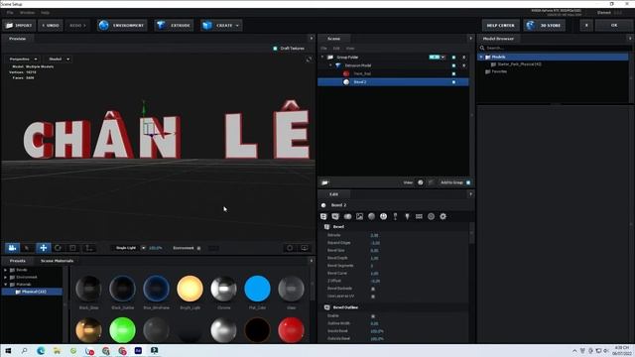Toggle visibility of the Bevel 2 row
The image size is (635, 357).
[x=453, y=82]
